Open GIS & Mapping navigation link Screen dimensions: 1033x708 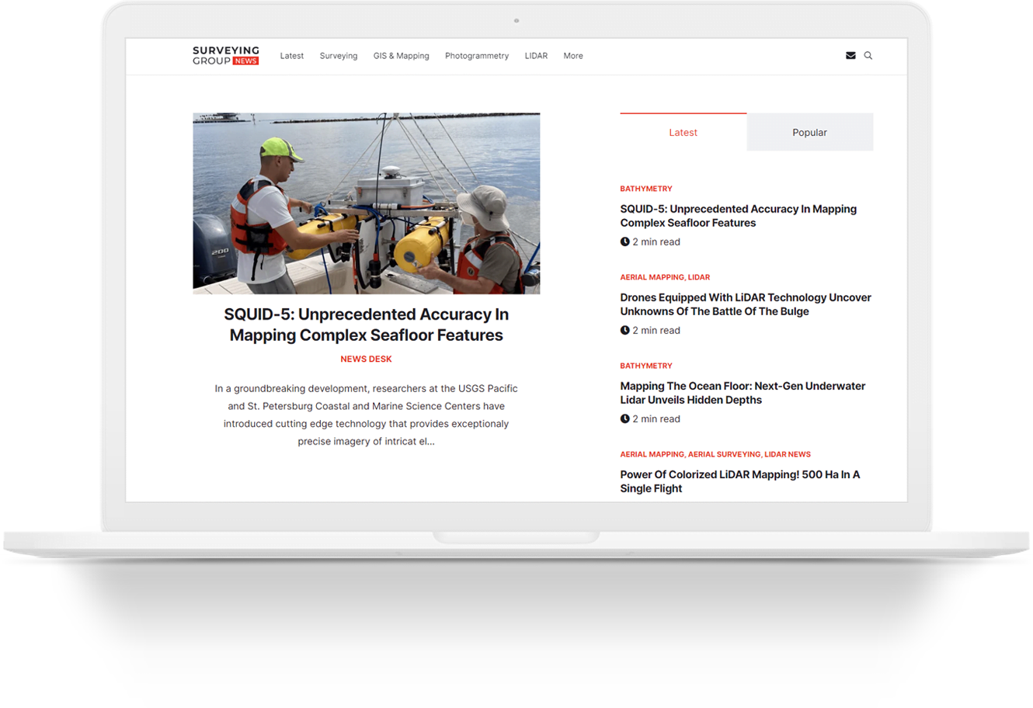(x=401, y=56)
